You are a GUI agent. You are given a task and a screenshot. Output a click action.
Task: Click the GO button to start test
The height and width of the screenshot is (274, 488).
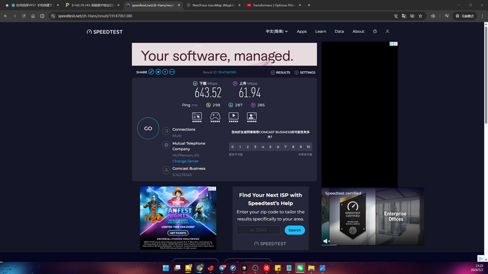tap(148, 128)
